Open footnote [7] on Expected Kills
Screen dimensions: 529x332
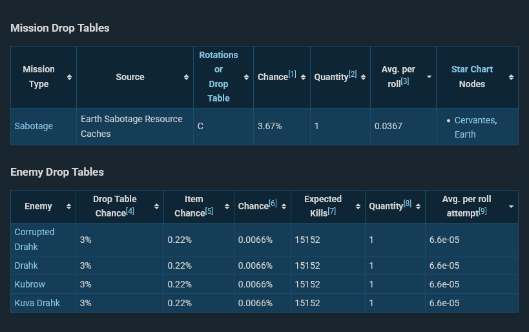(x=331, y=211)
